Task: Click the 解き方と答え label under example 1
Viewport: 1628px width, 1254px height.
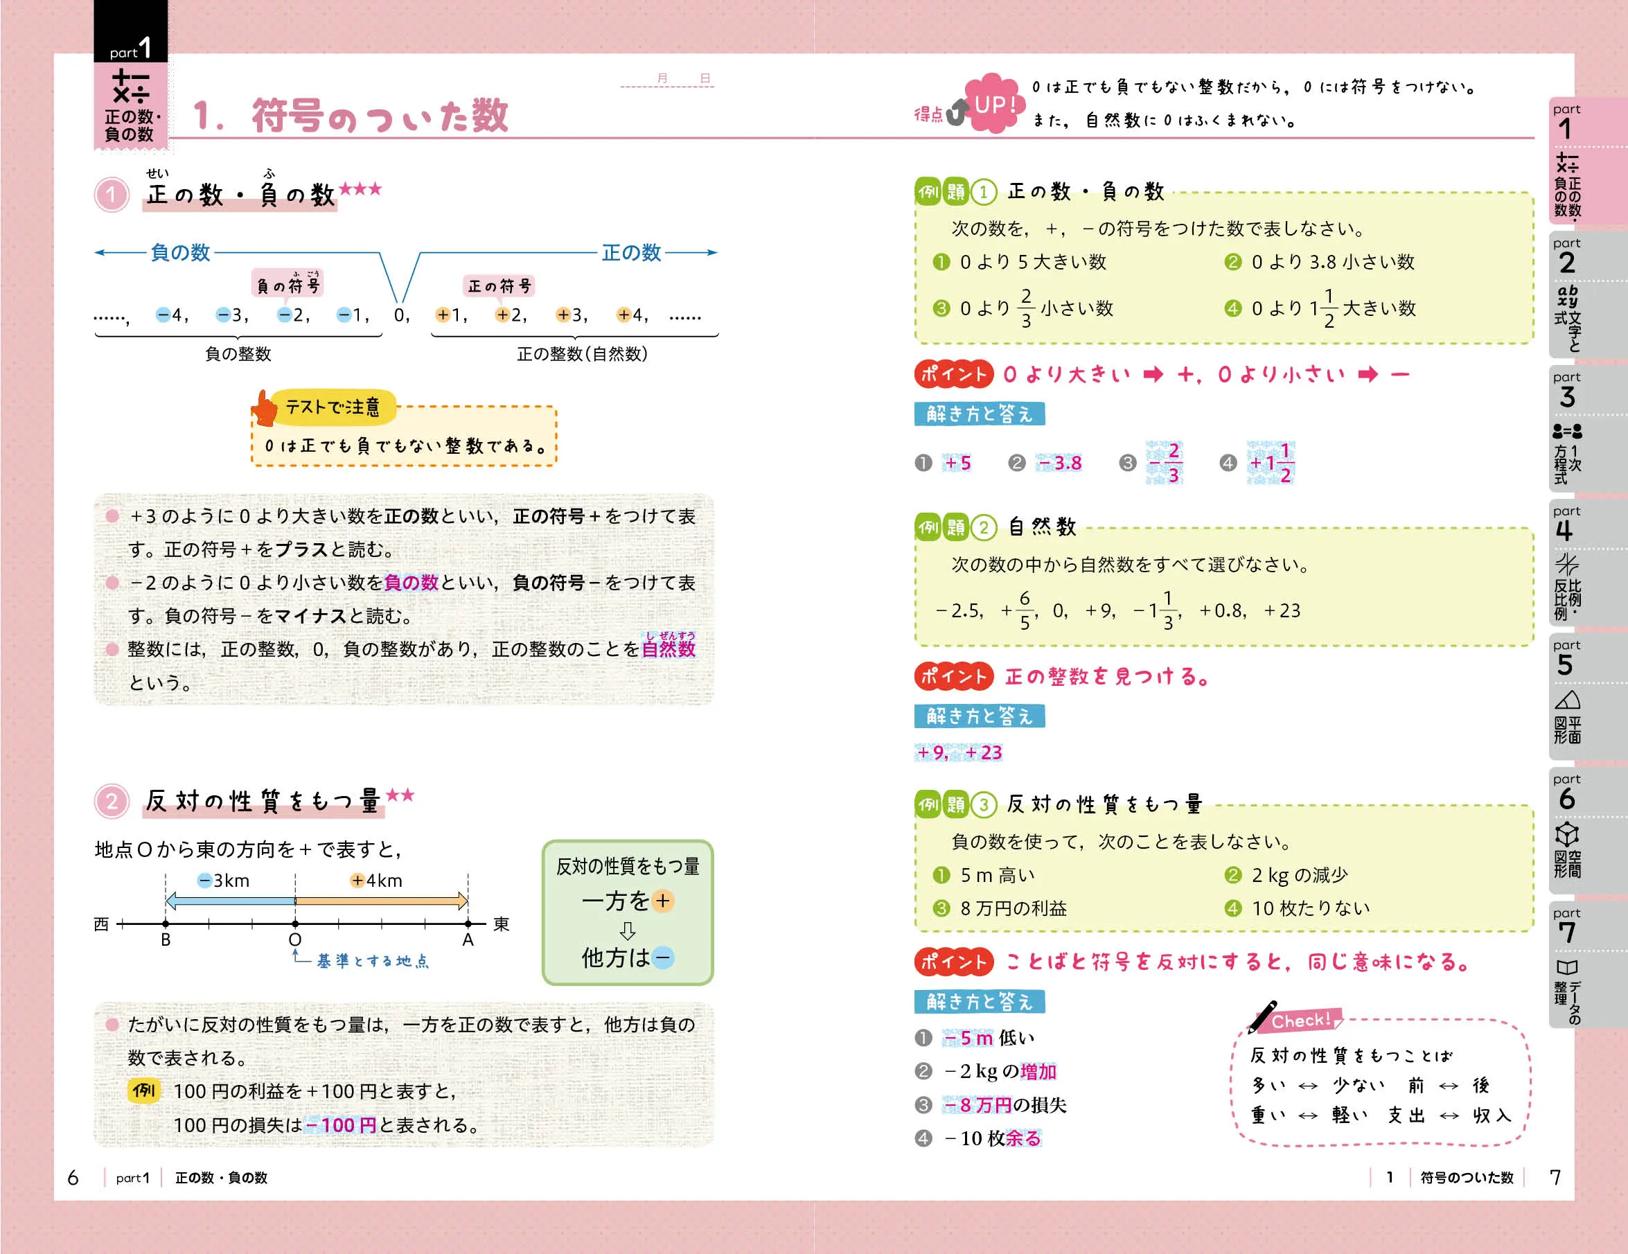Action: (980, 414)
